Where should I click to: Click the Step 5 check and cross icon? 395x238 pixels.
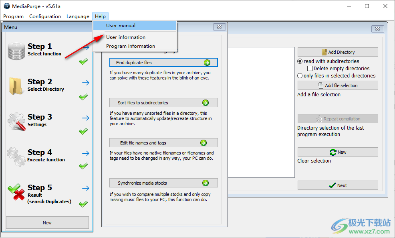click(x=16, y=192)
